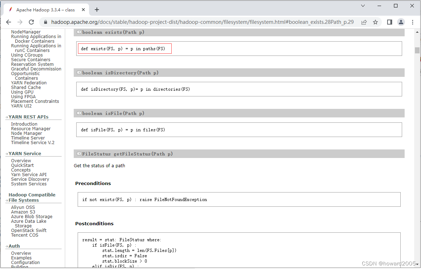Close the Apache Hadoop 3.3.4 tab
Image resolution: width=421 pixels, height=269 pixels.
pos(83,10)
